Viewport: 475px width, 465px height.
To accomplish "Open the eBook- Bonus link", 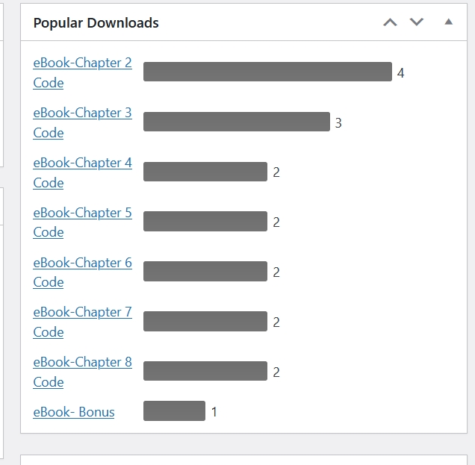I will tap(74, 412).
